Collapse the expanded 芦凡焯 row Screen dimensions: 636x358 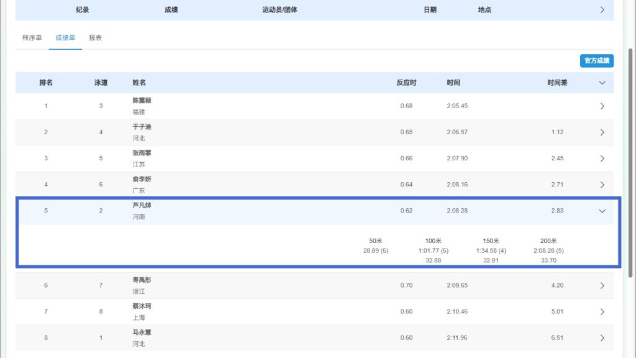(x=602, y=211)
